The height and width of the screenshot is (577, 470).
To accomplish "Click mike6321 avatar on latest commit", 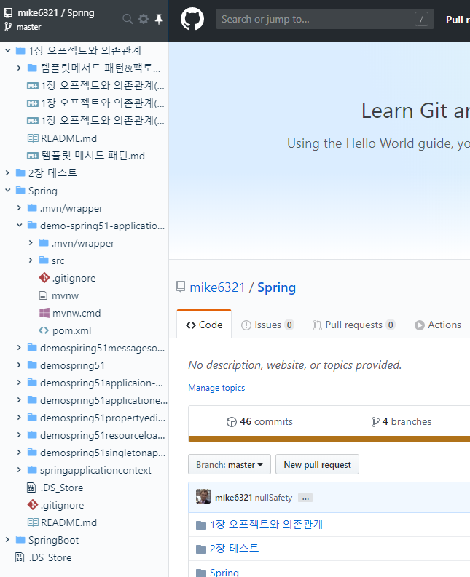I will click(203, 496).
